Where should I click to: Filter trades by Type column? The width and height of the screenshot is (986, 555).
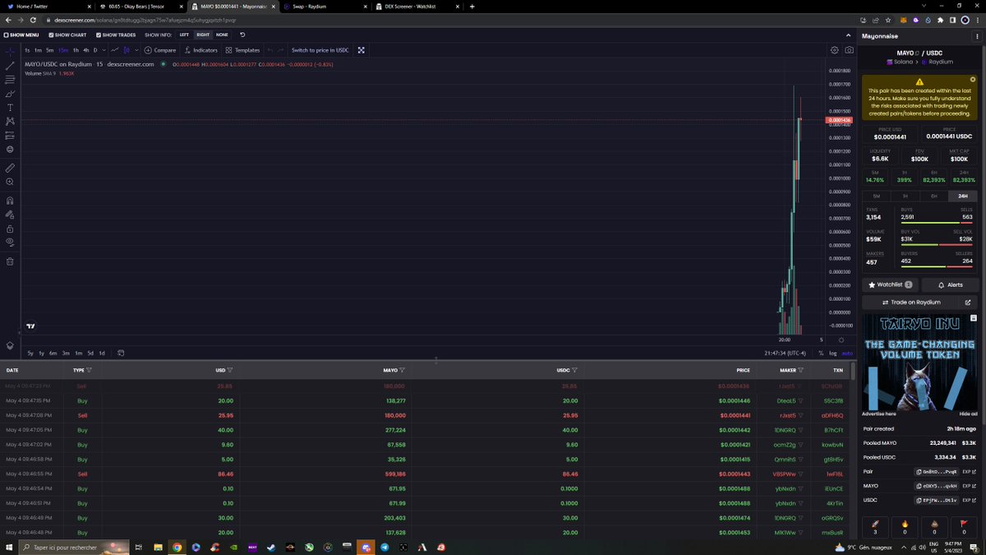89,370
